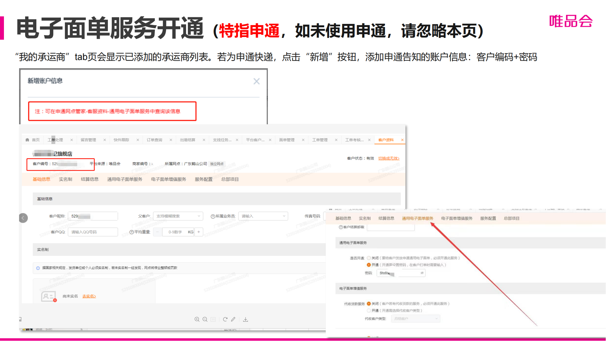Click help icon beside 客户结算邮箱

341,227
